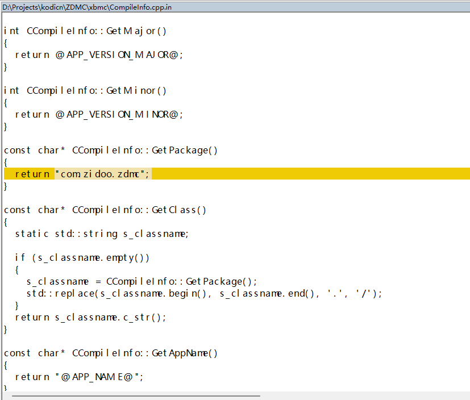Viewport: 470px width, 400px height.
Task: Click the opening brace under GetClass()
Action: coord(6,222)
